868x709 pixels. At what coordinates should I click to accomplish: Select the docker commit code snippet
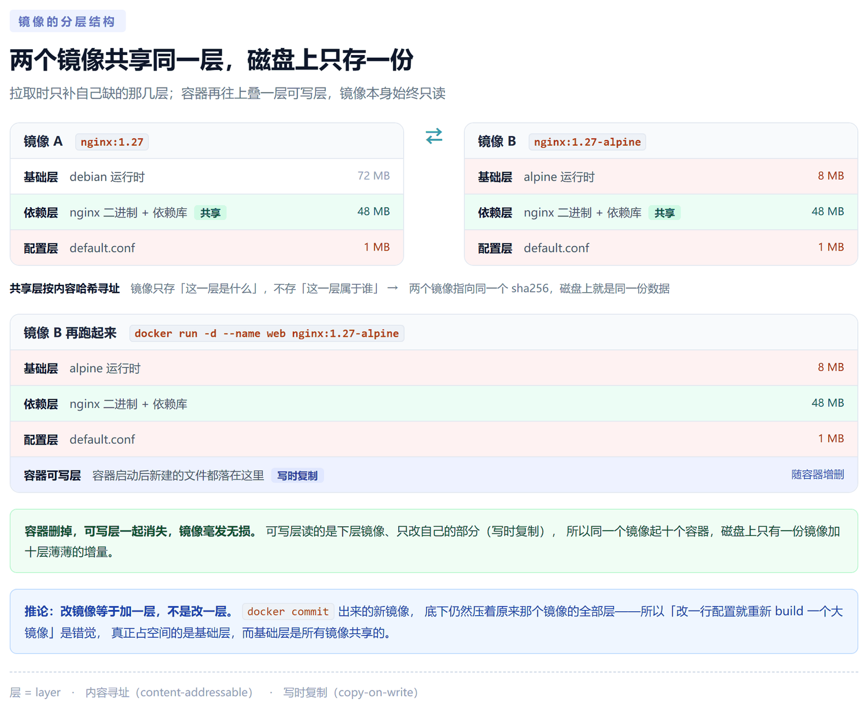(288, 612)
